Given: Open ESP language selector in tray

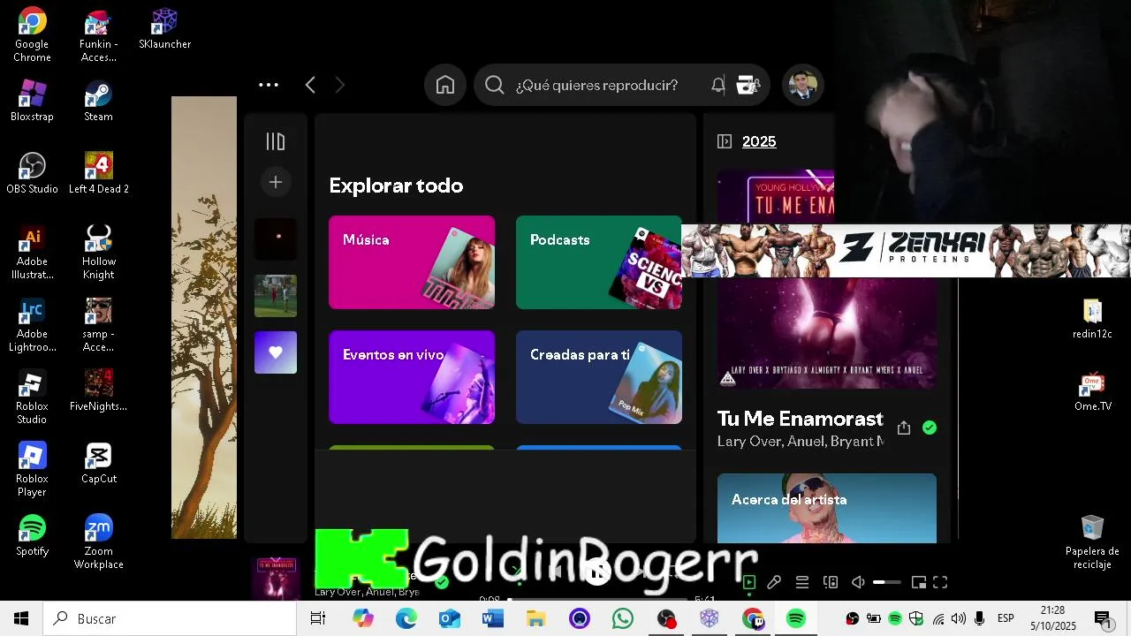Looking at the screenshot, I should point(1006,619).
